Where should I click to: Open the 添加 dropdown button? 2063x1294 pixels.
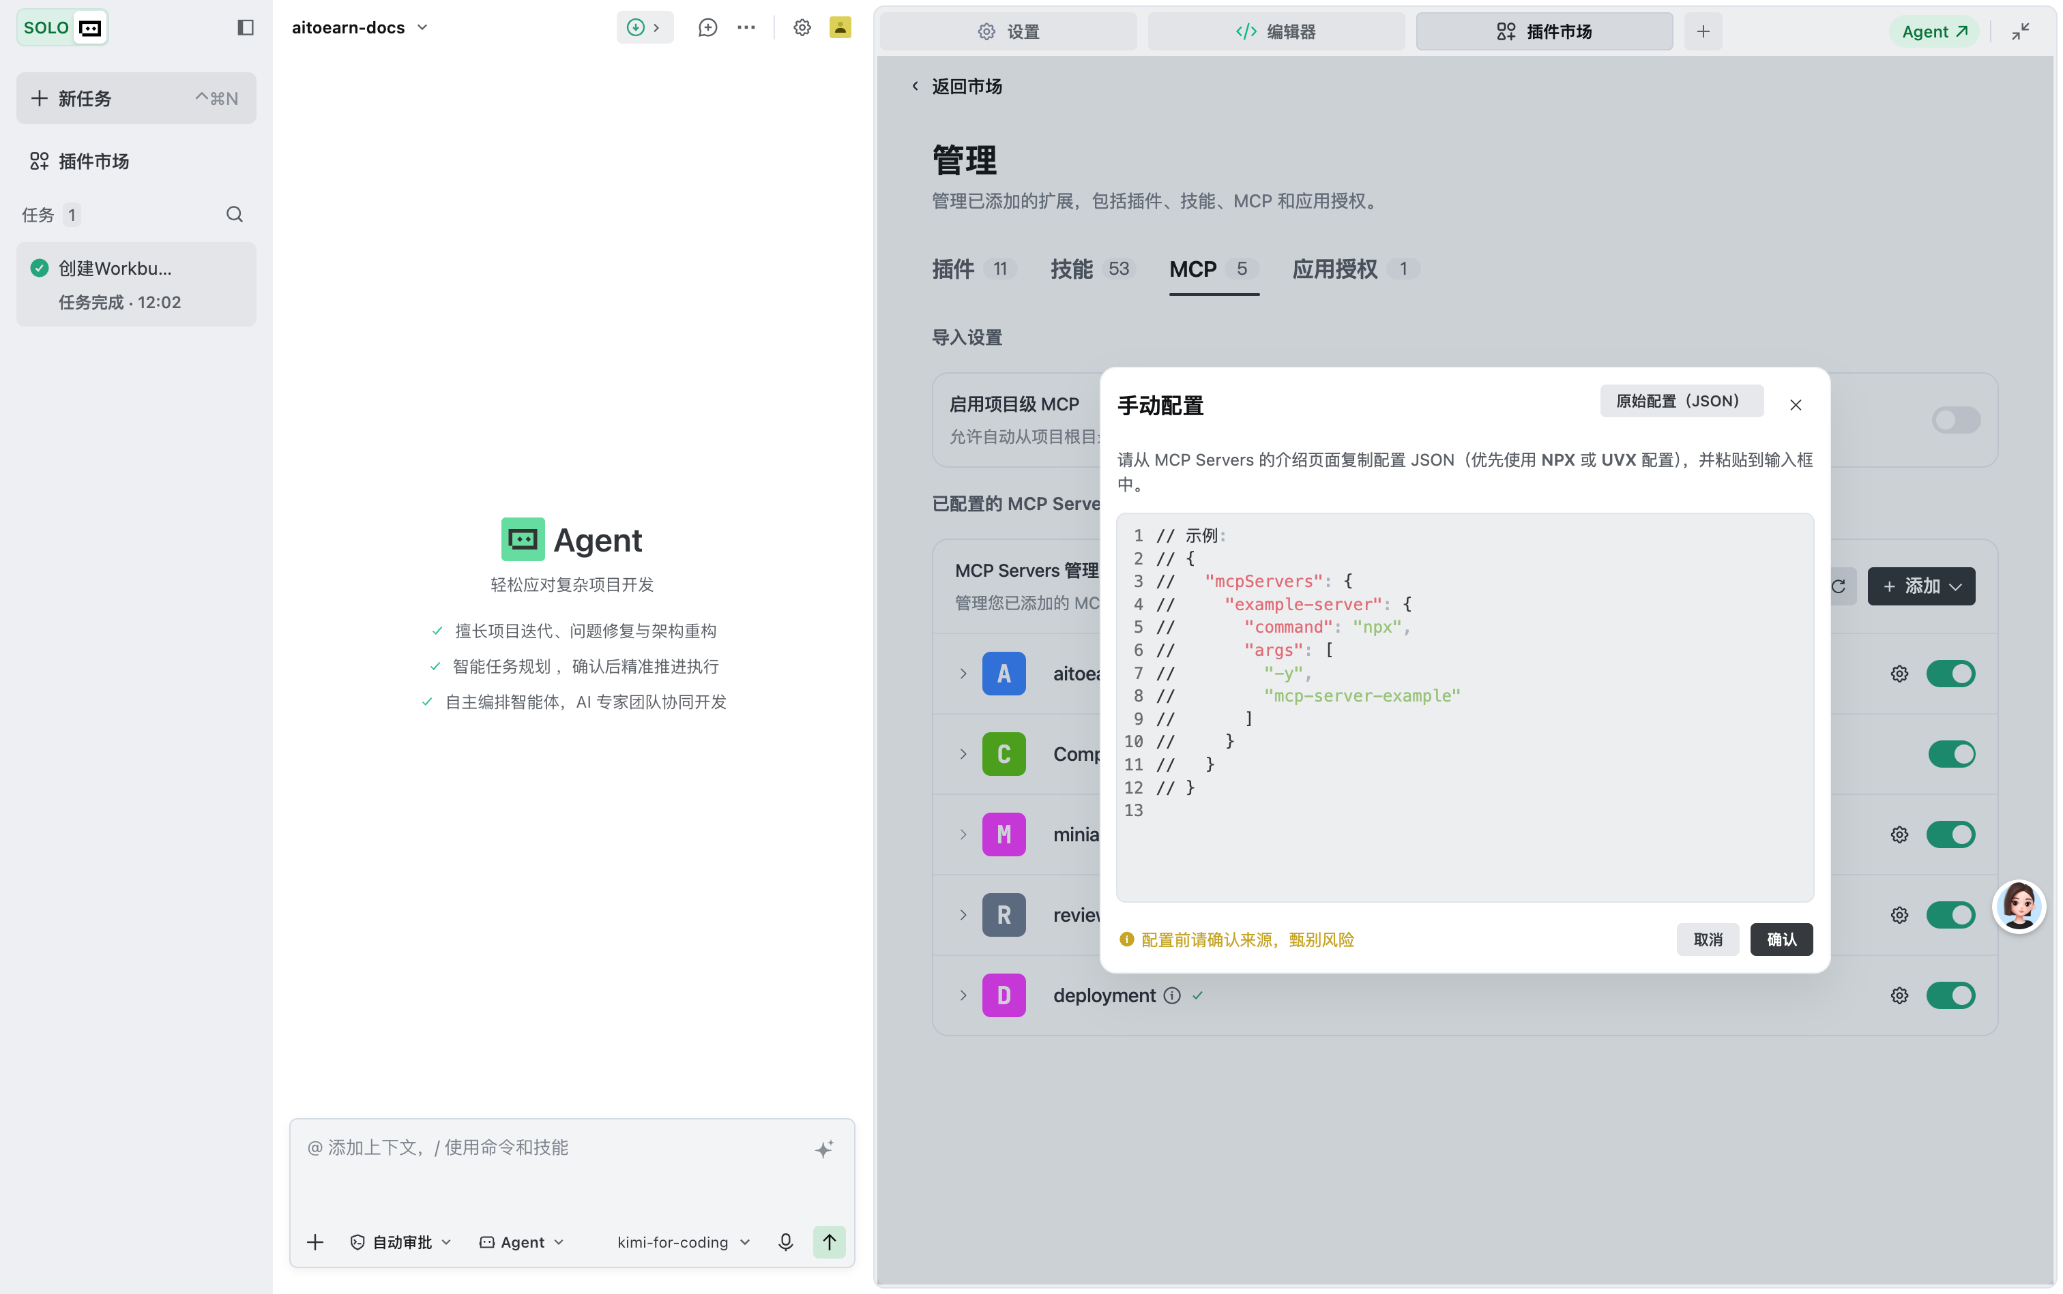pos(1921,586)
